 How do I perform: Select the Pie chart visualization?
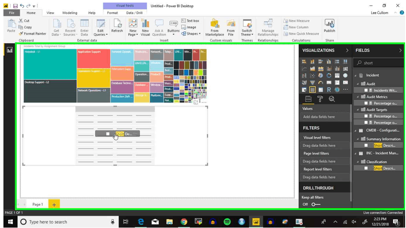pos(321,75)
